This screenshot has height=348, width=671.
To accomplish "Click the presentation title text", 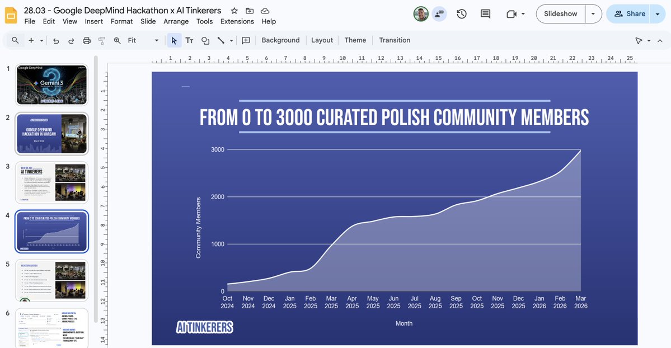I will [123, 10].
